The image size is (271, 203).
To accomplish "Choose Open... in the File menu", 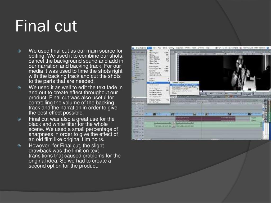I will [x=158, y=55].
